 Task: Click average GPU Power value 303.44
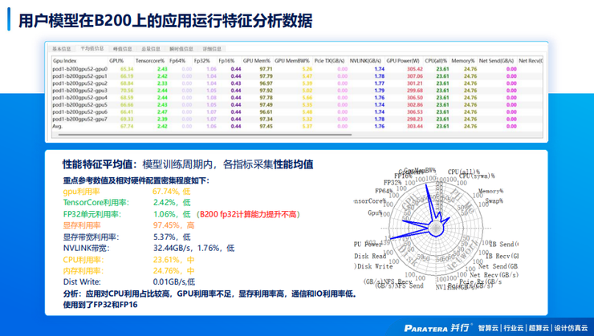point(415,126)
